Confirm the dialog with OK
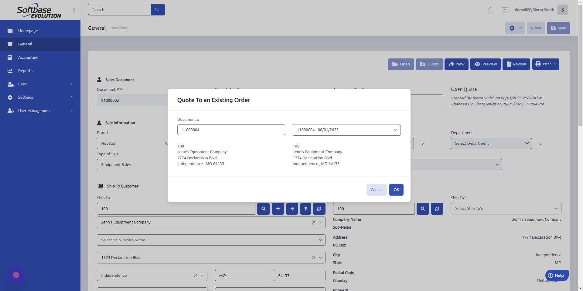 (396, 190)
